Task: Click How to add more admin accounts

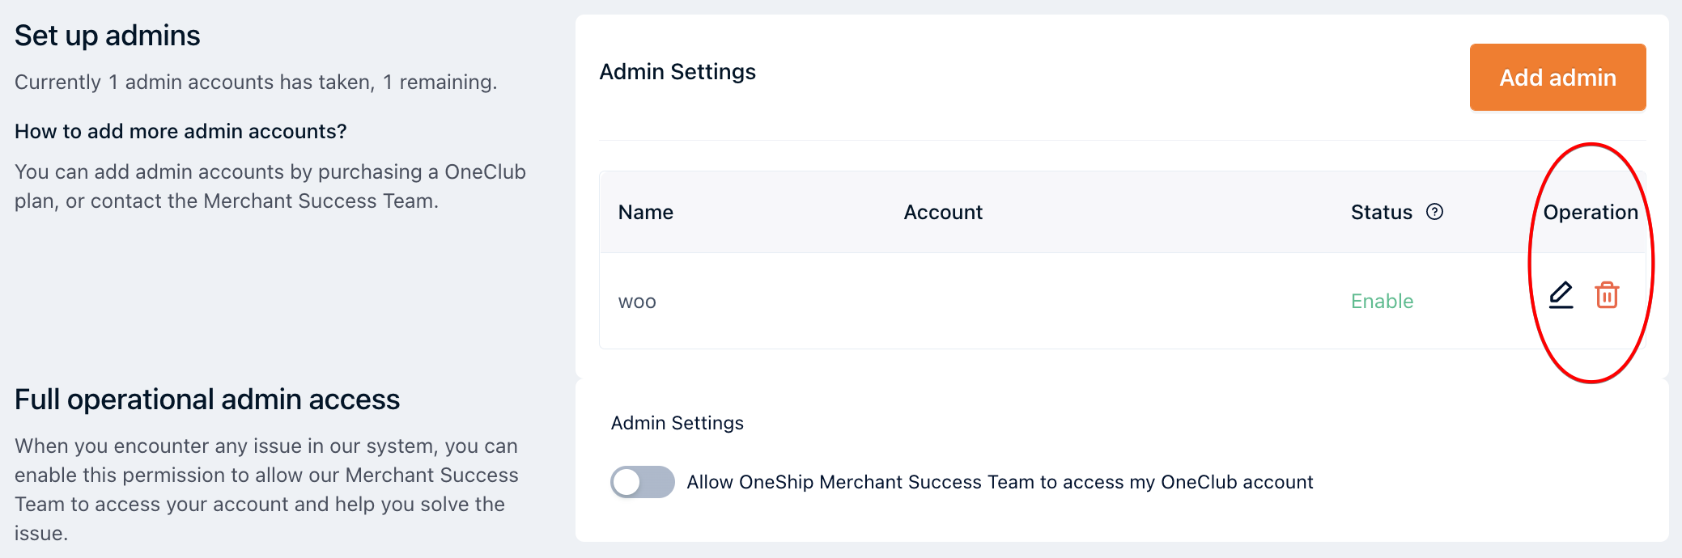Action: coord(181,131)
